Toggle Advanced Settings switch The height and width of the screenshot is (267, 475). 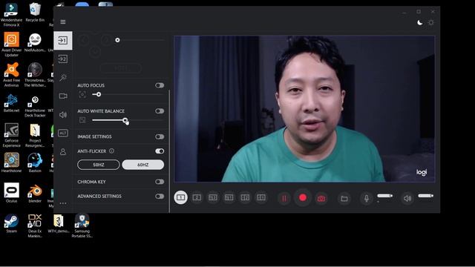click(x=160, y=196)
